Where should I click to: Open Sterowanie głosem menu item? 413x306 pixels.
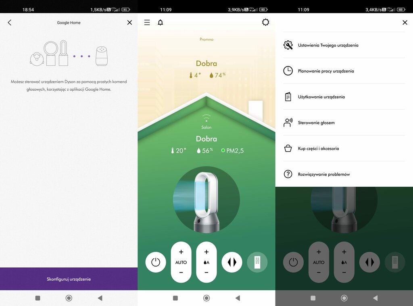coord(344,123)
